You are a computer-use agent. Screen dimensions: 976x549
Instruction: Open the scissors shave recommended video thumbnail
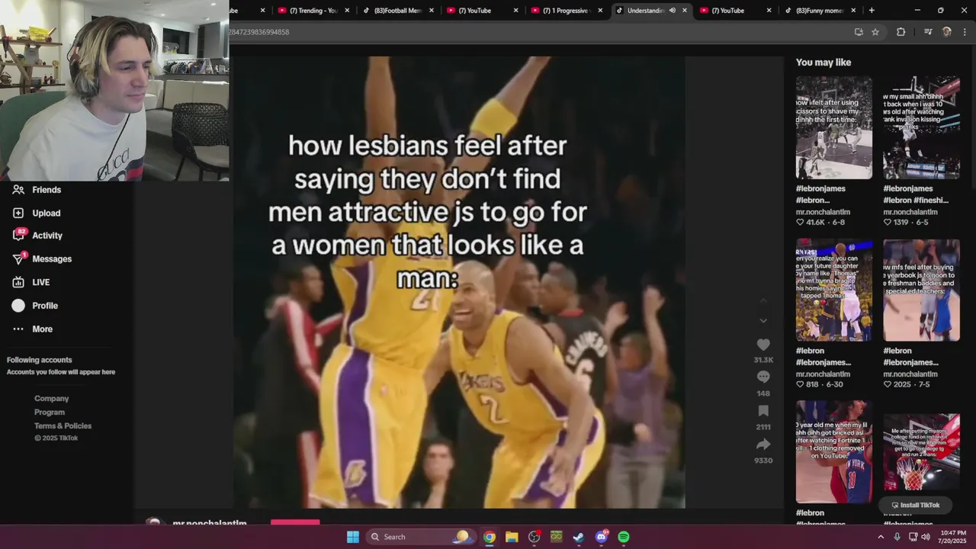click(834, 127)
